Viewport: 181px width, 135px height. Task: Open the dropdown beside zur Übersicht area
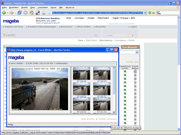click(137, 52)
